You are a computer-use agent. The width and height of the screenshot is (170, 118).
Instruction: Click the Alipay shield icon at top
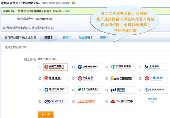click(2, 3)
